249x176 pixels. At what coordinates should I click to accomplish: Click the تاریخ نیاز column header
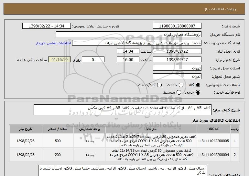tap(26, 129)
